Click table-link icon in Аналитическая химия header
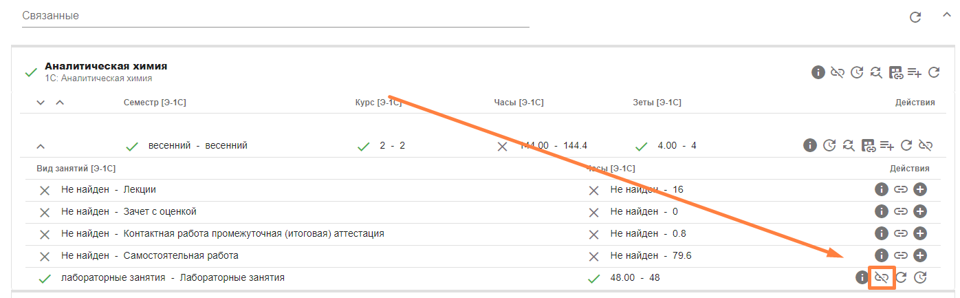Image resolution: width=960 pixels, height=298 pixels. click(895, 72)
